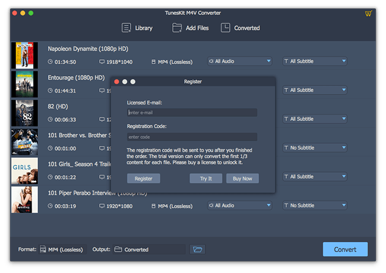Click MP4 (Lossless) in Napoleon Dynamite row
Image resolution: width=386 pixels, height=273 pixels.
(175, 62)
